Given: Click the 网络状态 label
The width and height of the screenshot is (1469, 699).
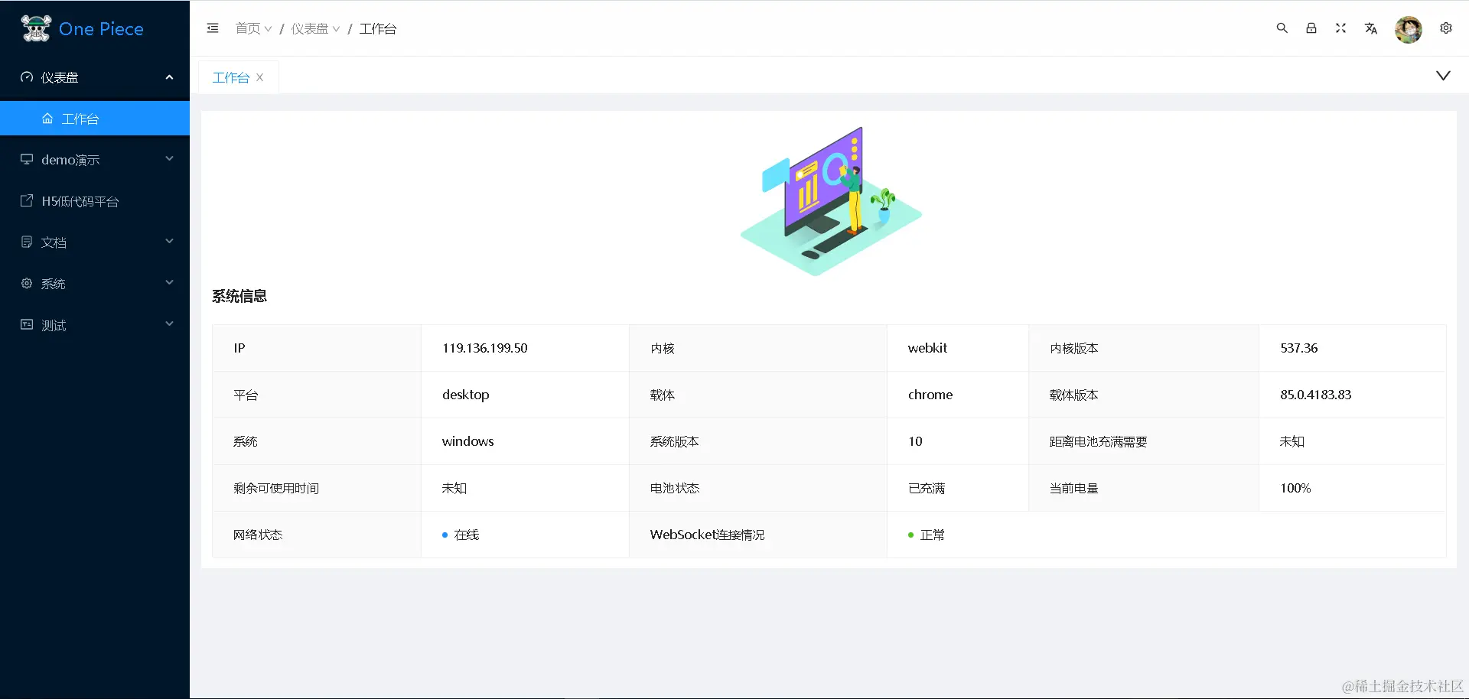Looking at the screenshot, I should (x=258, y=535).
